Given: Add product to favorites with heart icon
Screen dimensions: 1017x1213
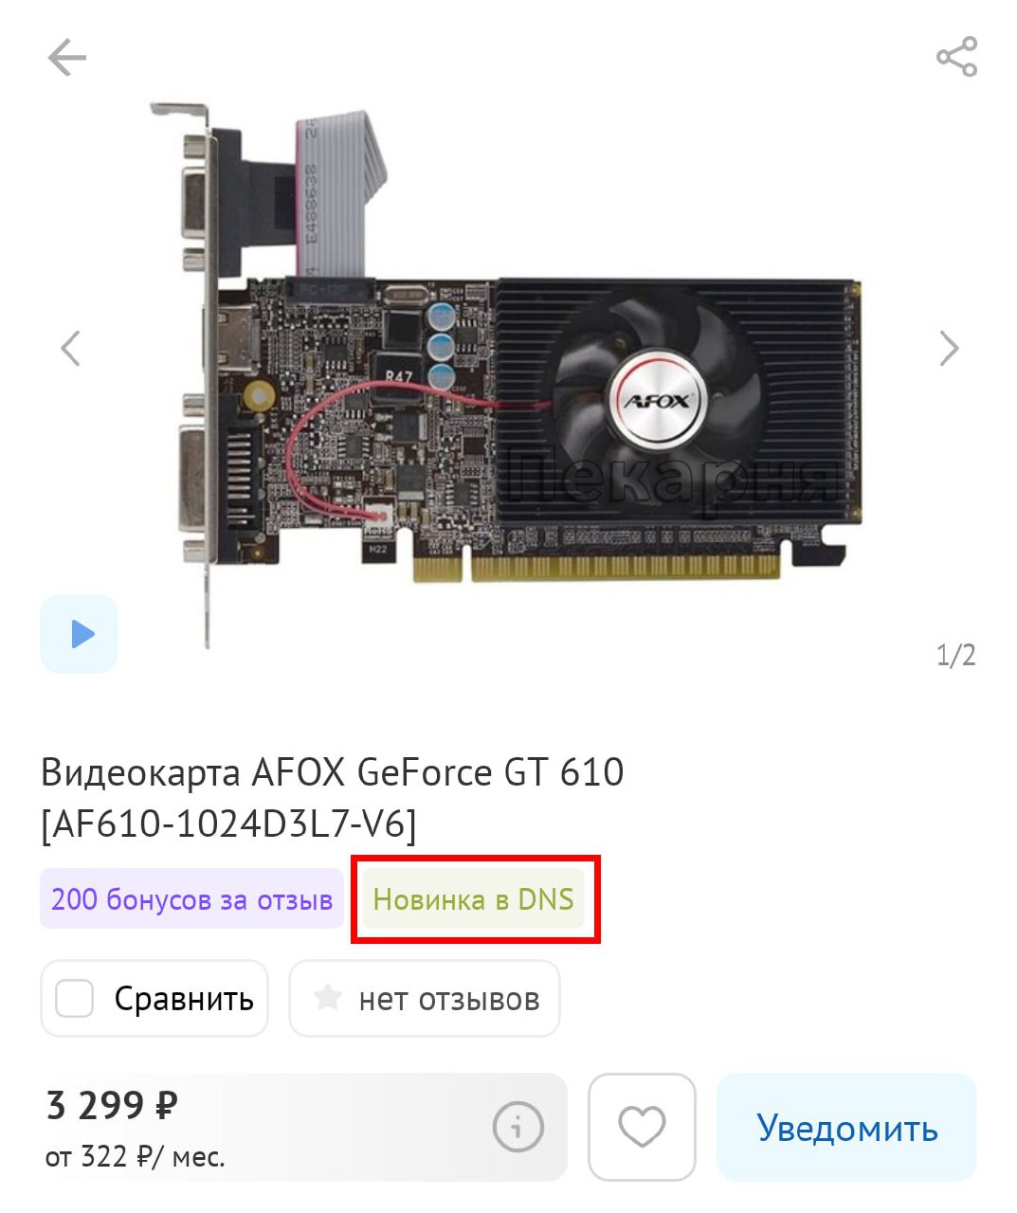Looking at the screenshot, I should point(642,1127).
